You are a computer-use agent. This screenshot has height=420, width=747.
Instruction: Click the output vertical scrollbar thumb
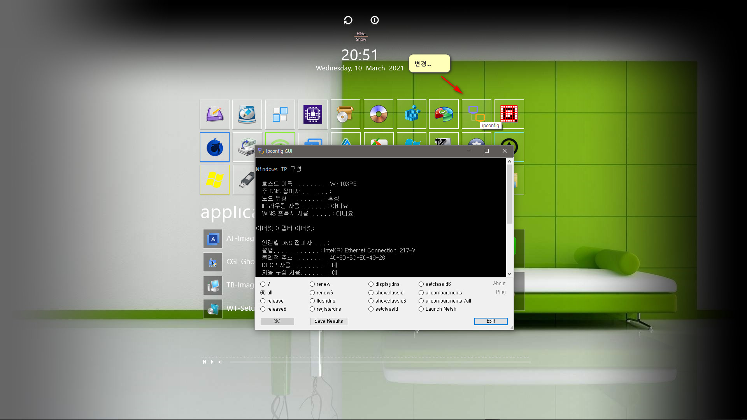(509, 194)
